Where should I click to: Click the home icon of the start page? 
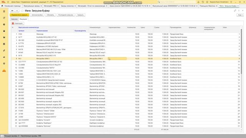coord(2,6)
